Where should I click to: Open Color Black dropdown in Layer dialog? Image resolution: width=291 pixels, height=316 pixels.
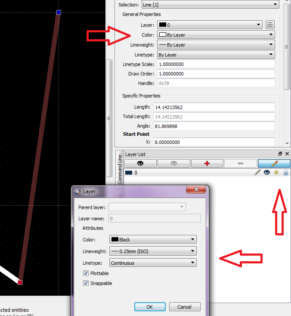point(153,239)
